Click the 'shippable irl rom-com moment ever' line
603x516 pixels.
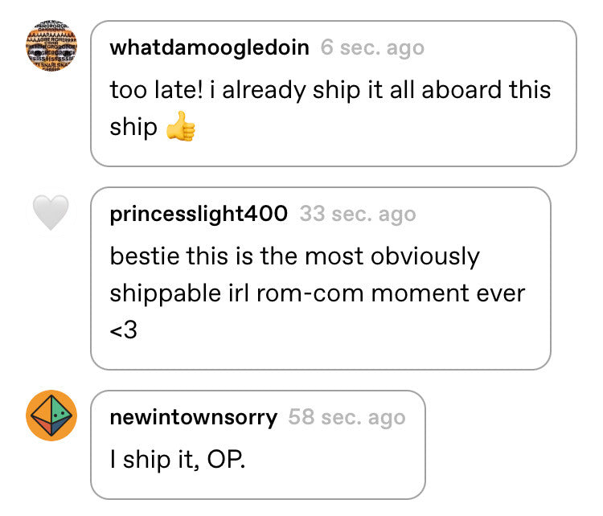[318, 294]
